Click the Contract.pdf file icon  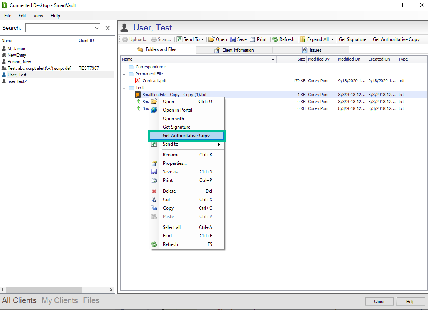point(138,81)
